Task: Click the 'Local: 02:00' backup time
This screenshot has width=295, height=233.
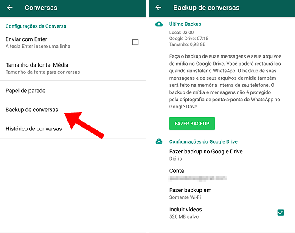Action: [x=181, y=33]
